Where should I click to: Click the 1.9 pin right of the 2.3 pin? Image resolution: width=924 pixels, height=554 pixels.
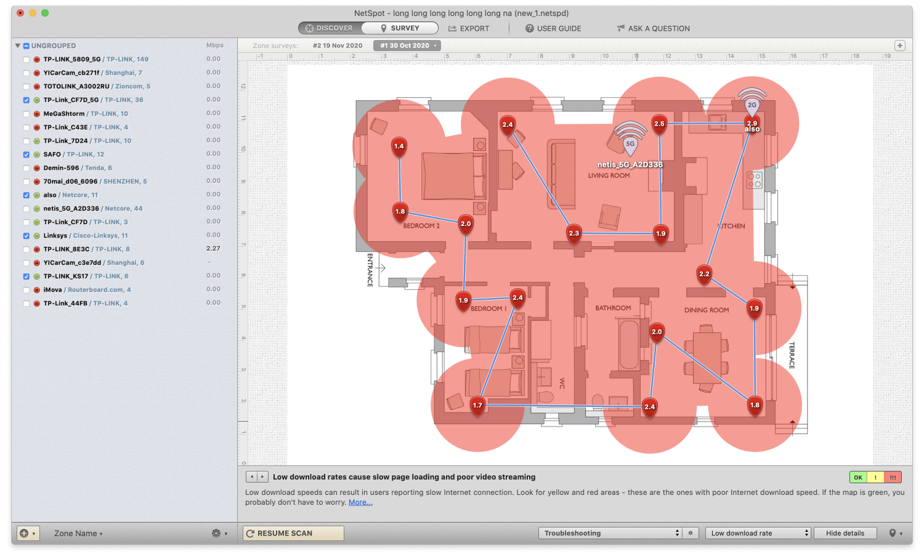click(661, 235)
